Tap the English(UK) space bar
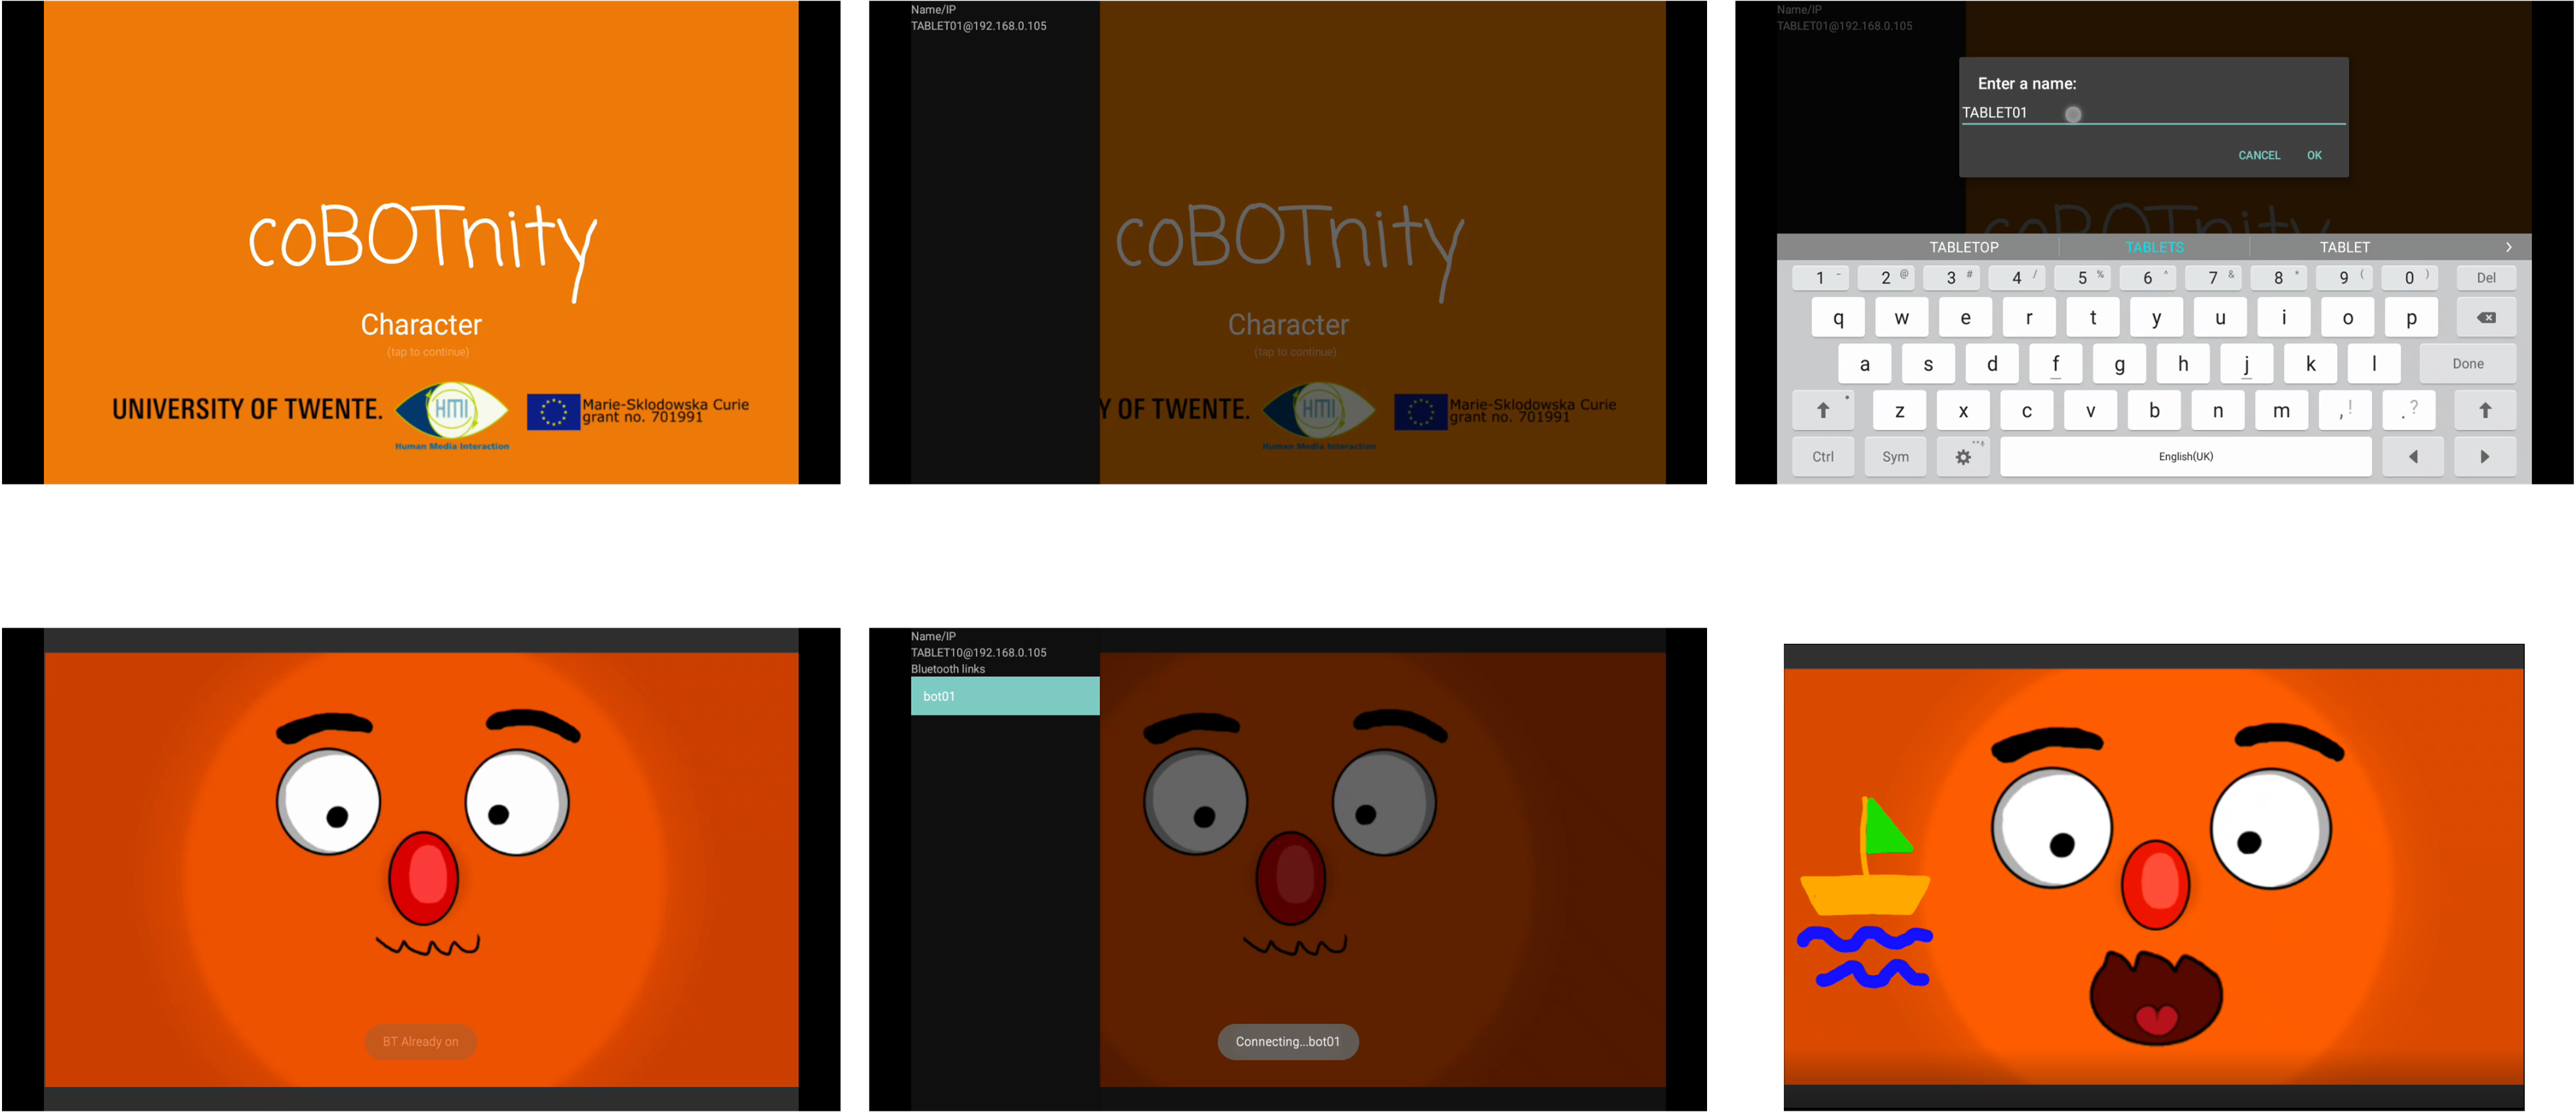 pyautogui.click(x=2185, y=457)
